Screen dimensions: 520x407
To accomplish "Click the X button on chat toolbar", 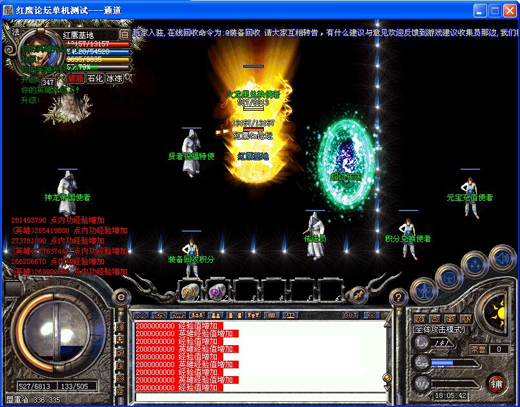I will (x=371, y=316).
